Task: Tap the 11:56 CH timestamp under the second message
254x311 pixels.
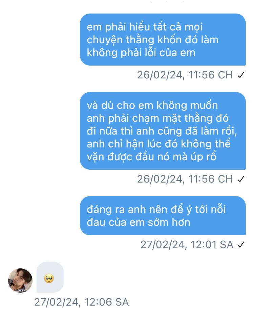Action: pos(185,179)
